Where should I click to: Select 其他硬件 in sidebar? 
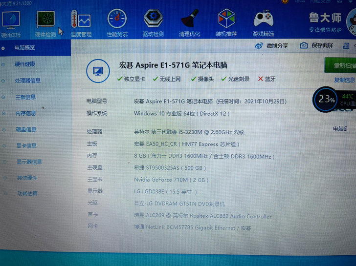pyautogui.click(x=27, y=178)
